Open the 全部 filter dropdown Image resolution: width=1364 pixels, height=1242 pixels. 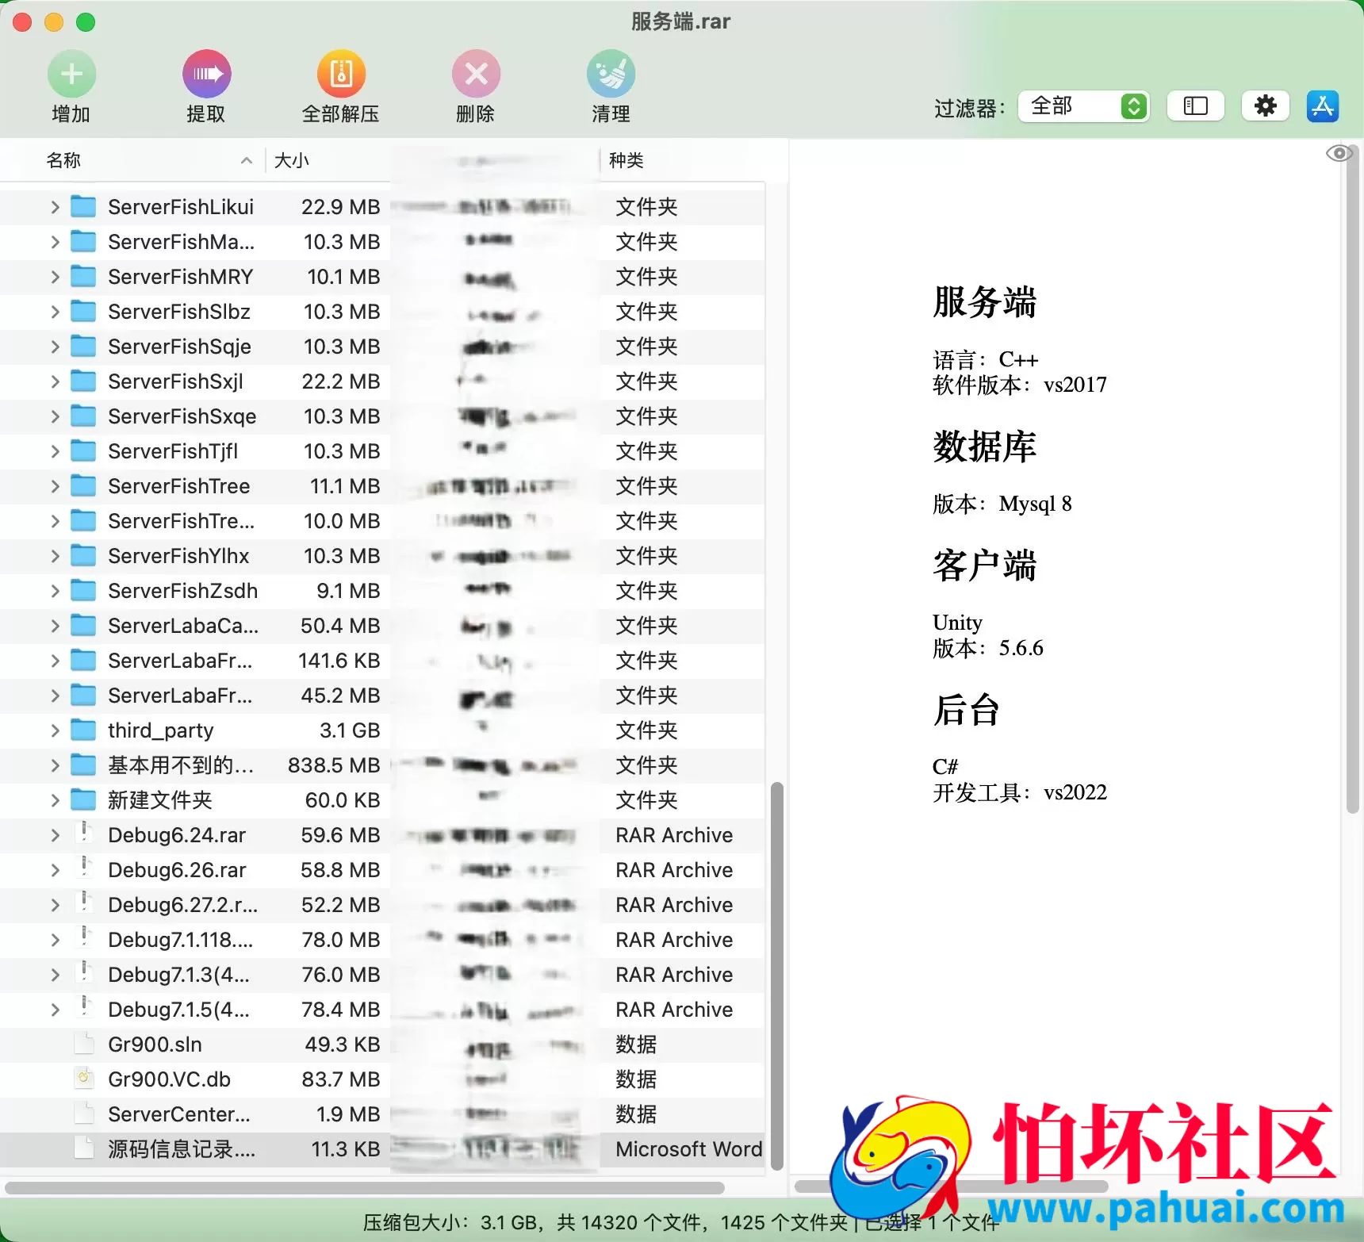1083,105
